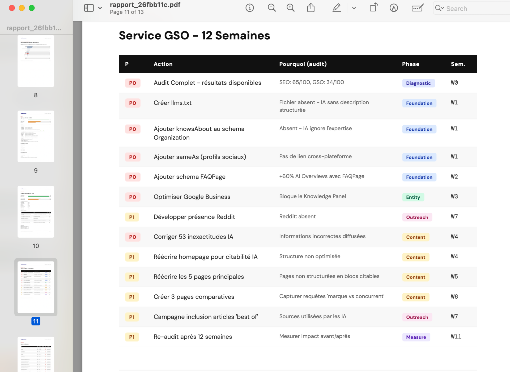
Task: Zoom in on the PDF
Action: 291,8
